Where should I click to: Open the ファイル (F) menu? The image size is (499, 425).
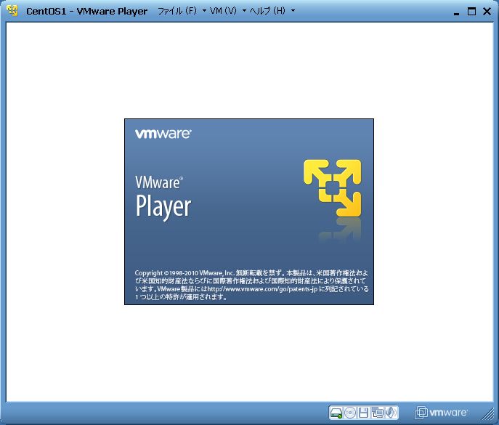(177, 11)
